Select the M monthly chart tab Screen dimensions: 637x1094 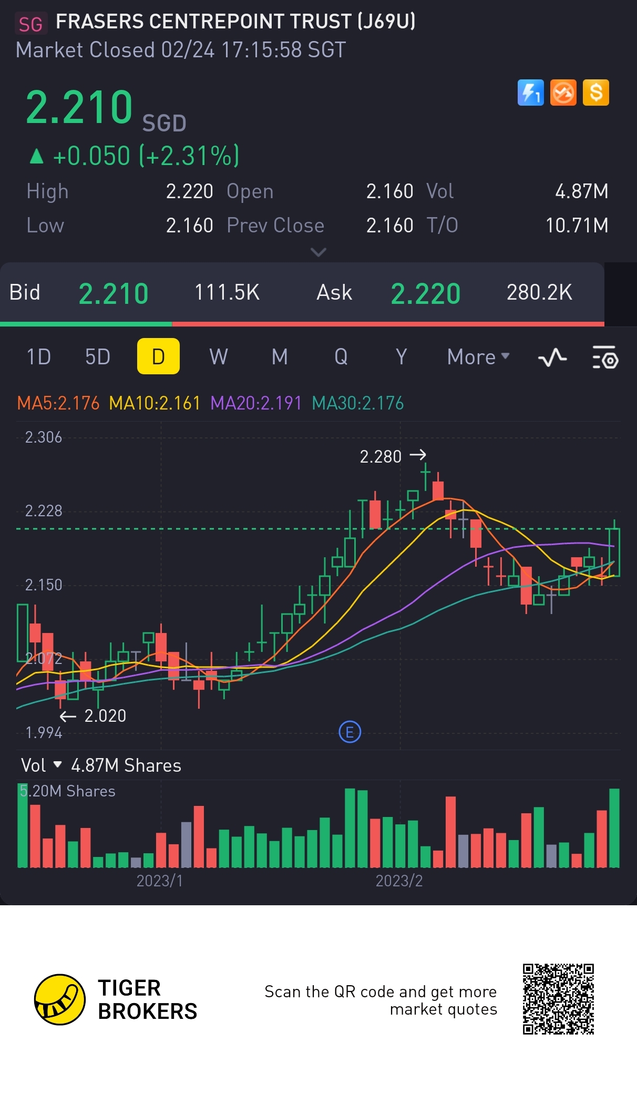click(280, 357)
